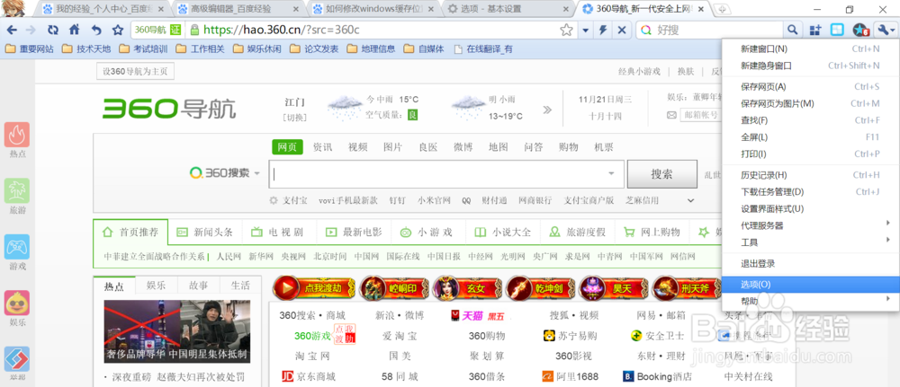Search with the magnifier icon beside 好搜
900x387 pixels.
pyautogui.click(x=792, y=31)
